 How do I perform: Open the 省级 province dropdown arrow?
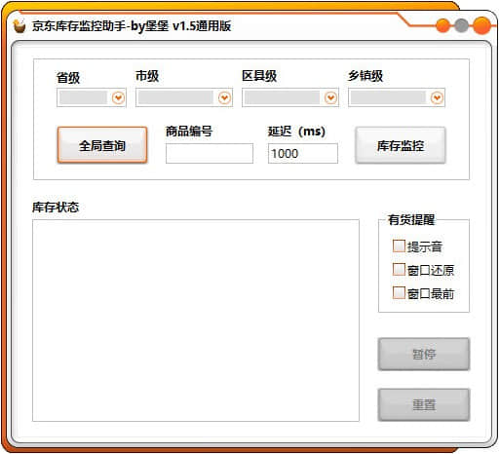(118, 97)
